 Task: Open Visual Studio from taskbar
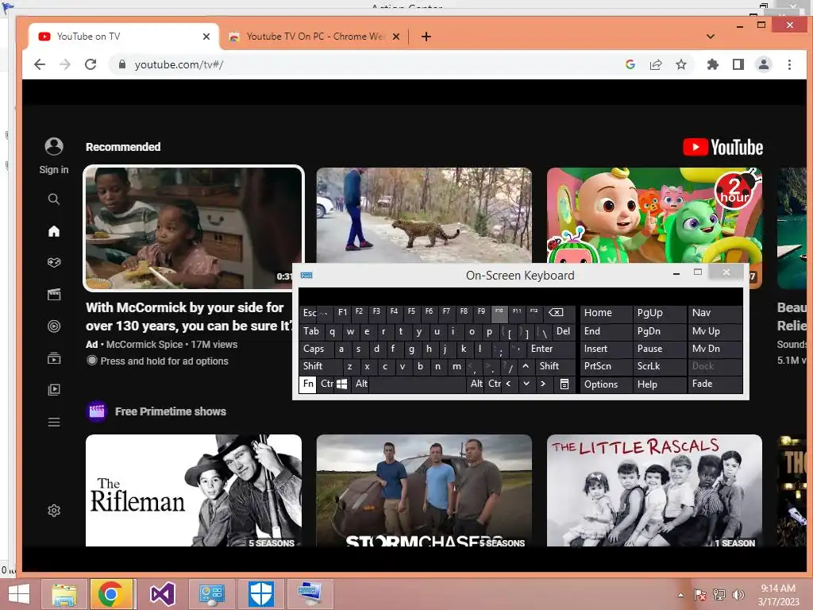(162, 594)
